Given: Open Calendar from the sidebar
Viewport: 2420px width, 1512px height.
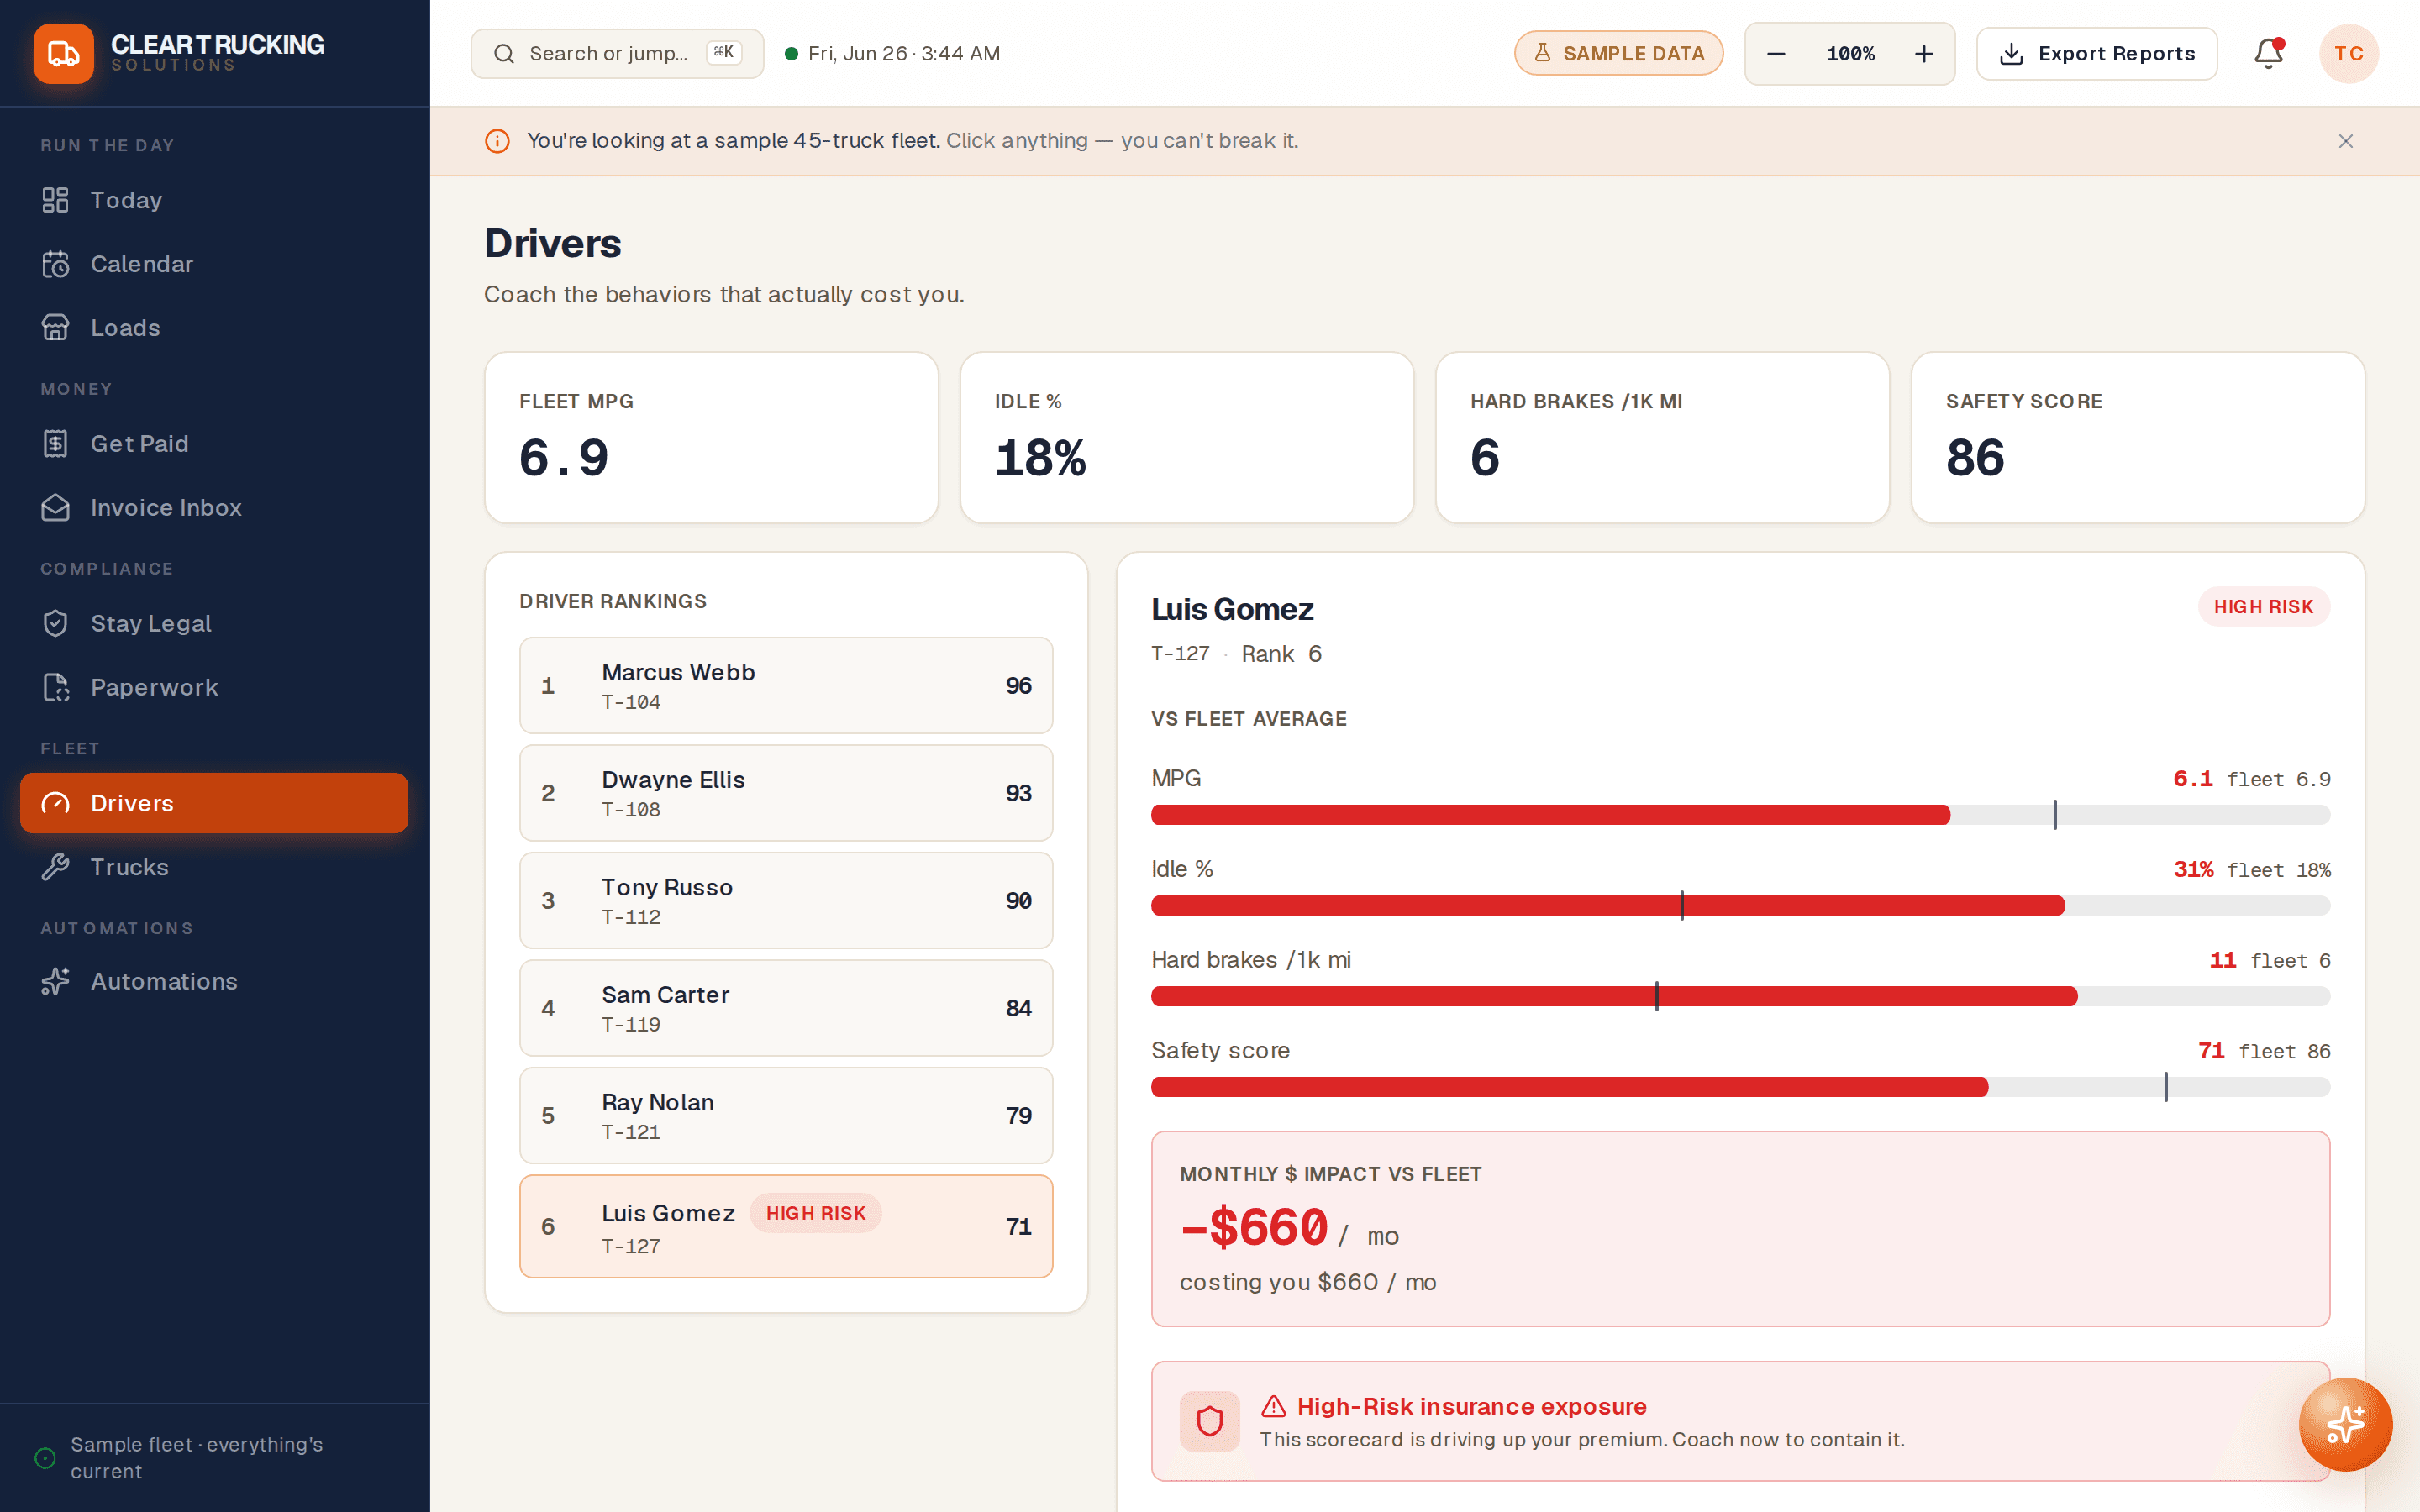Looking at the screenshot, I should point(214,264).
